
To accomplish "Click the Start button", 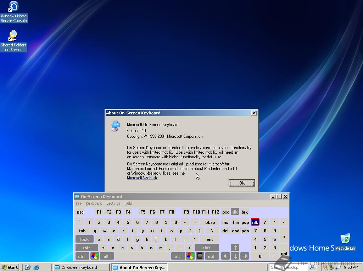I will click(x=10, y=267).
